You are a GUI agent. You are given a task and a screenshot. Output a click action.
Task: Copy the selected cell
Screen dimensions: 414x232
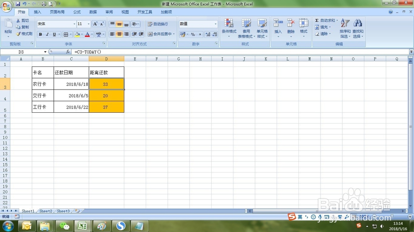pos(22,27)
